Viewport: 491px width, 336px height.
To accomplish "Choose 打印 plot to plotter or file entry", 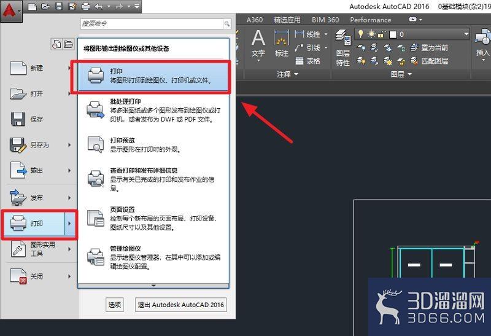I will tap(153, 77).
